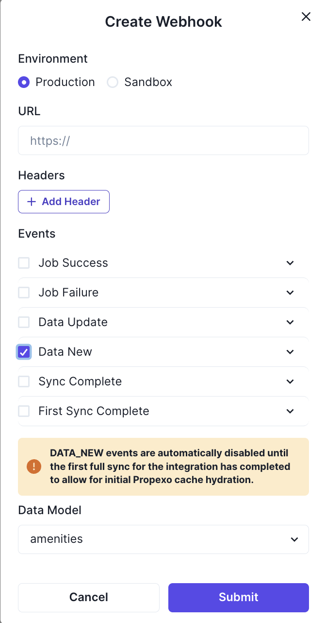Open the Data Model dropdown
The height and width of the screenshot is (623, 325).
163,539
